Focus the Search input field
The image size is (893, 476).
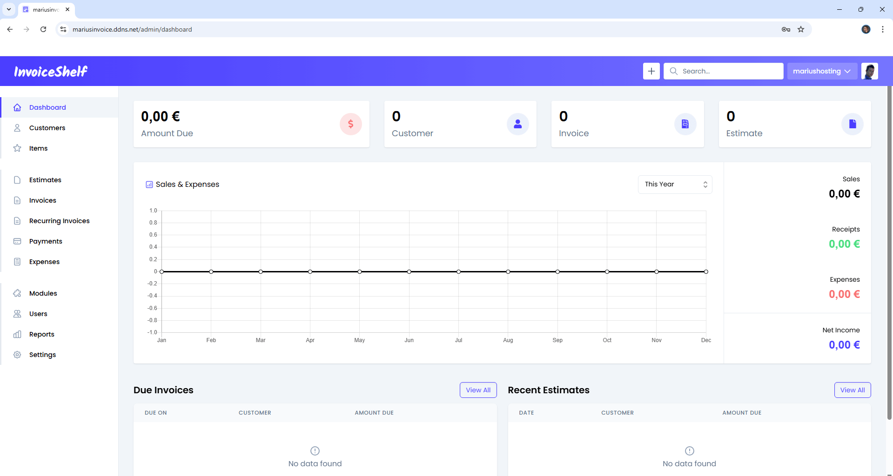click(729, 71)
